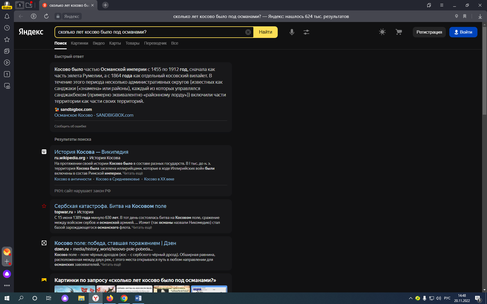Switch to Видео tab
Viewport: 487px width, 304px height.
pos(99,43)
